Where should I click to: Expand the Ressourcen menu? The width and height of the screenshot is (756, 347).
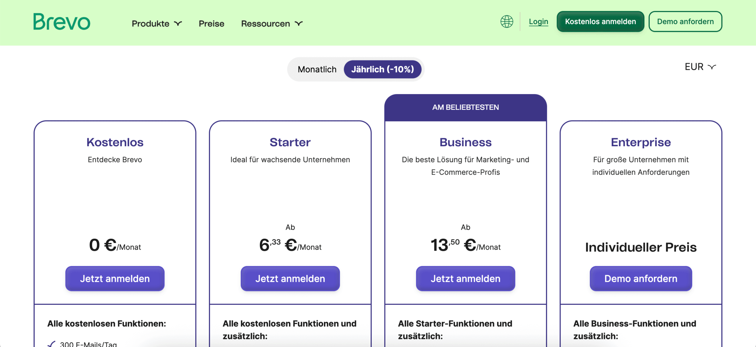tap(272, 24)
